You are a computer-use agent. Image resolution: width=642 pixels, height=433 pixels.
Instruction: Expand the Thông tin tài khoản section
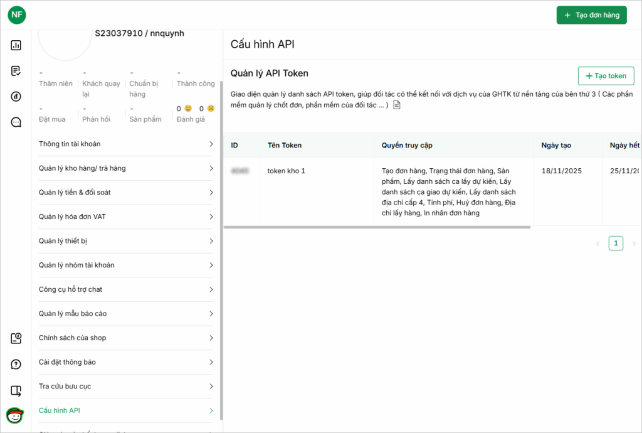pos(125,144)
